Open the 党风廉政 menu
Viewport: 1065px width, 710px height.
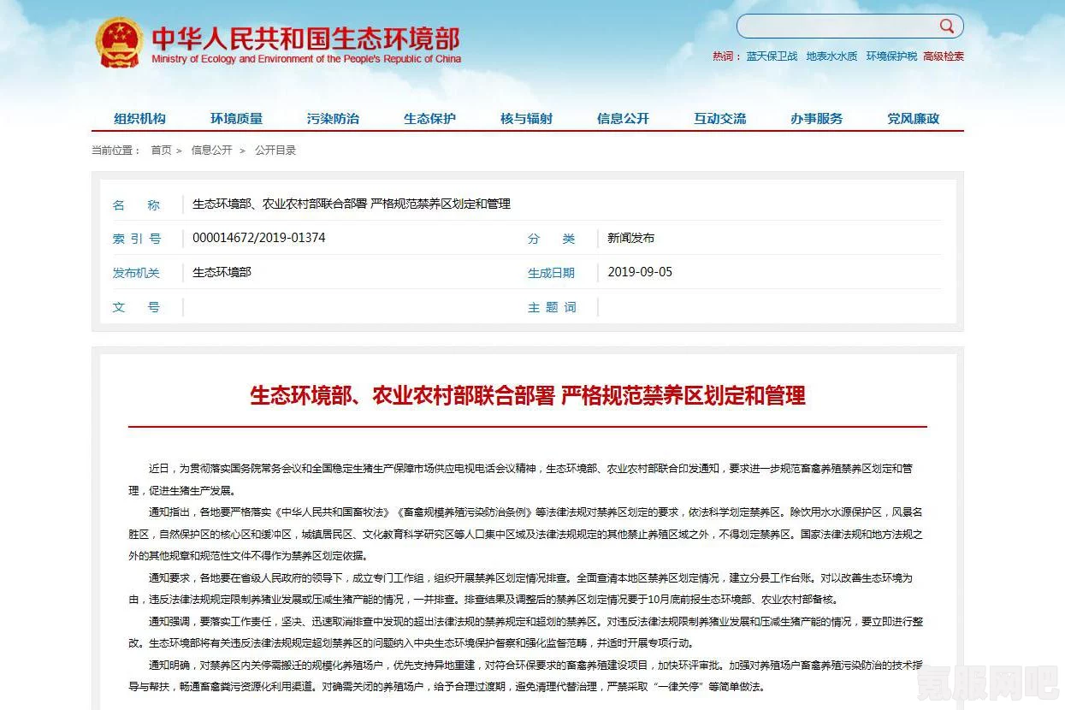[x=914, y=119]
